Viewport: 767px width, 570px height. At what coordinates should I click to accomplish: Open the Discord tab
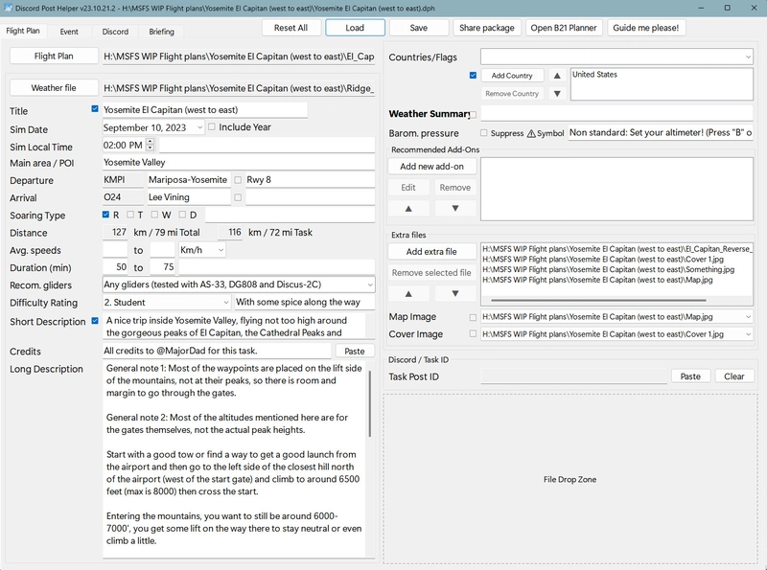coord(115,32)
